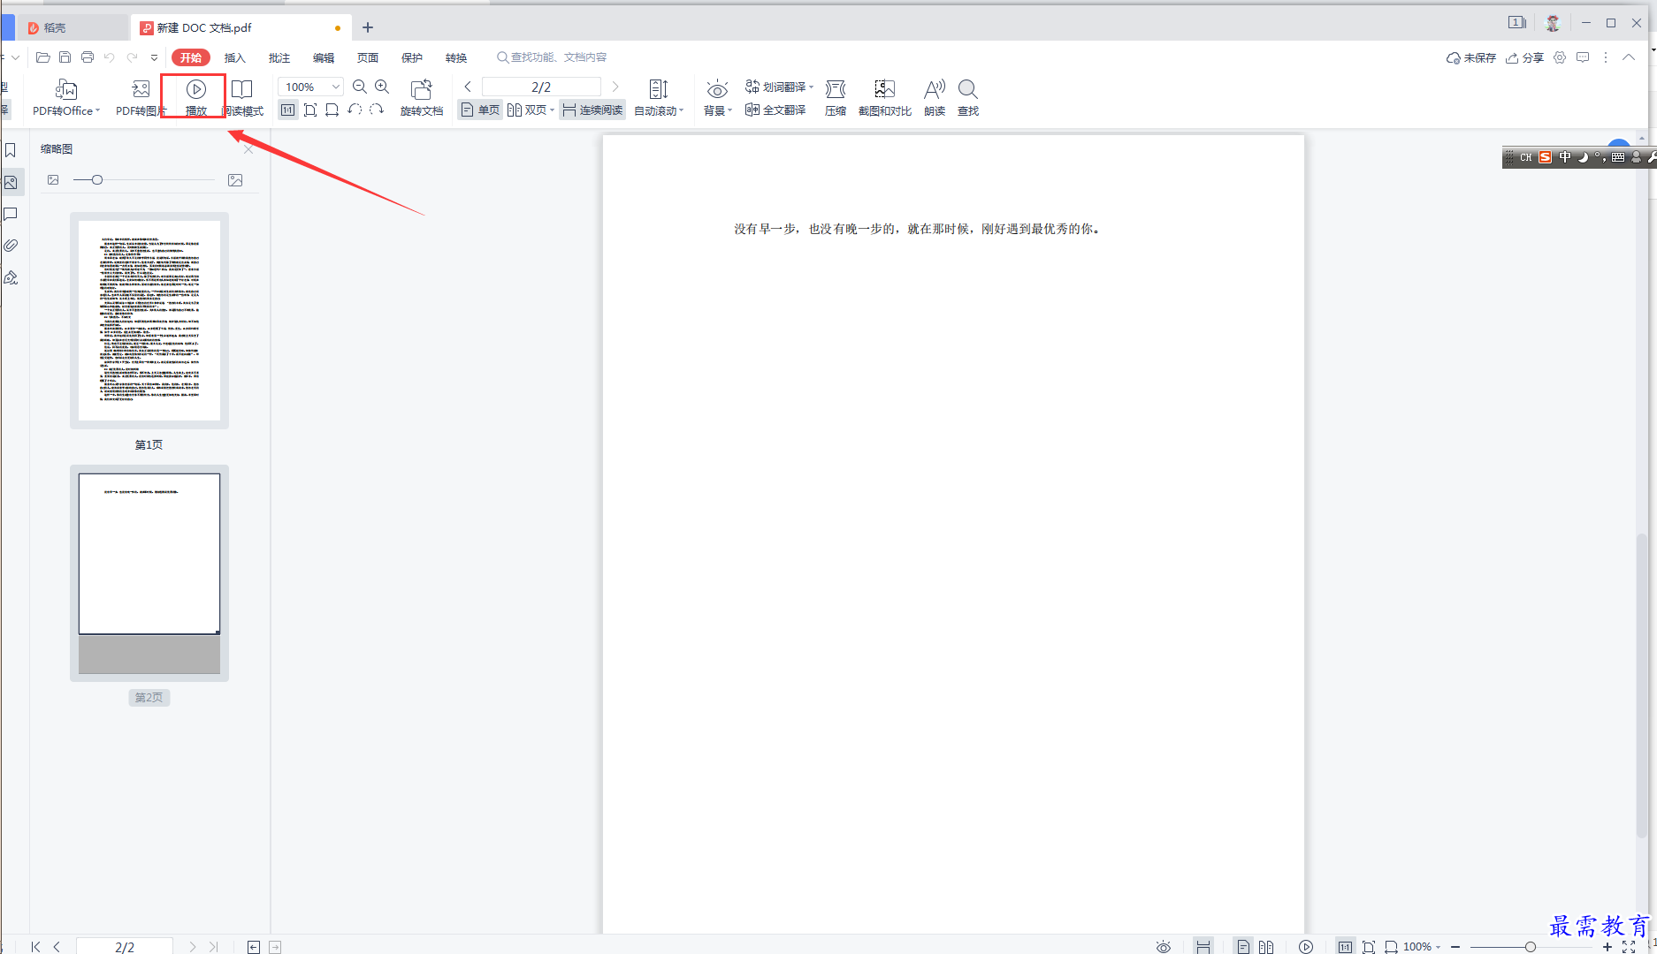The height and width of the screenshot is (954, 1657).
Task: Adjust status bar zoom slider
Action: pyautogui.click(x=1530, y=946)
